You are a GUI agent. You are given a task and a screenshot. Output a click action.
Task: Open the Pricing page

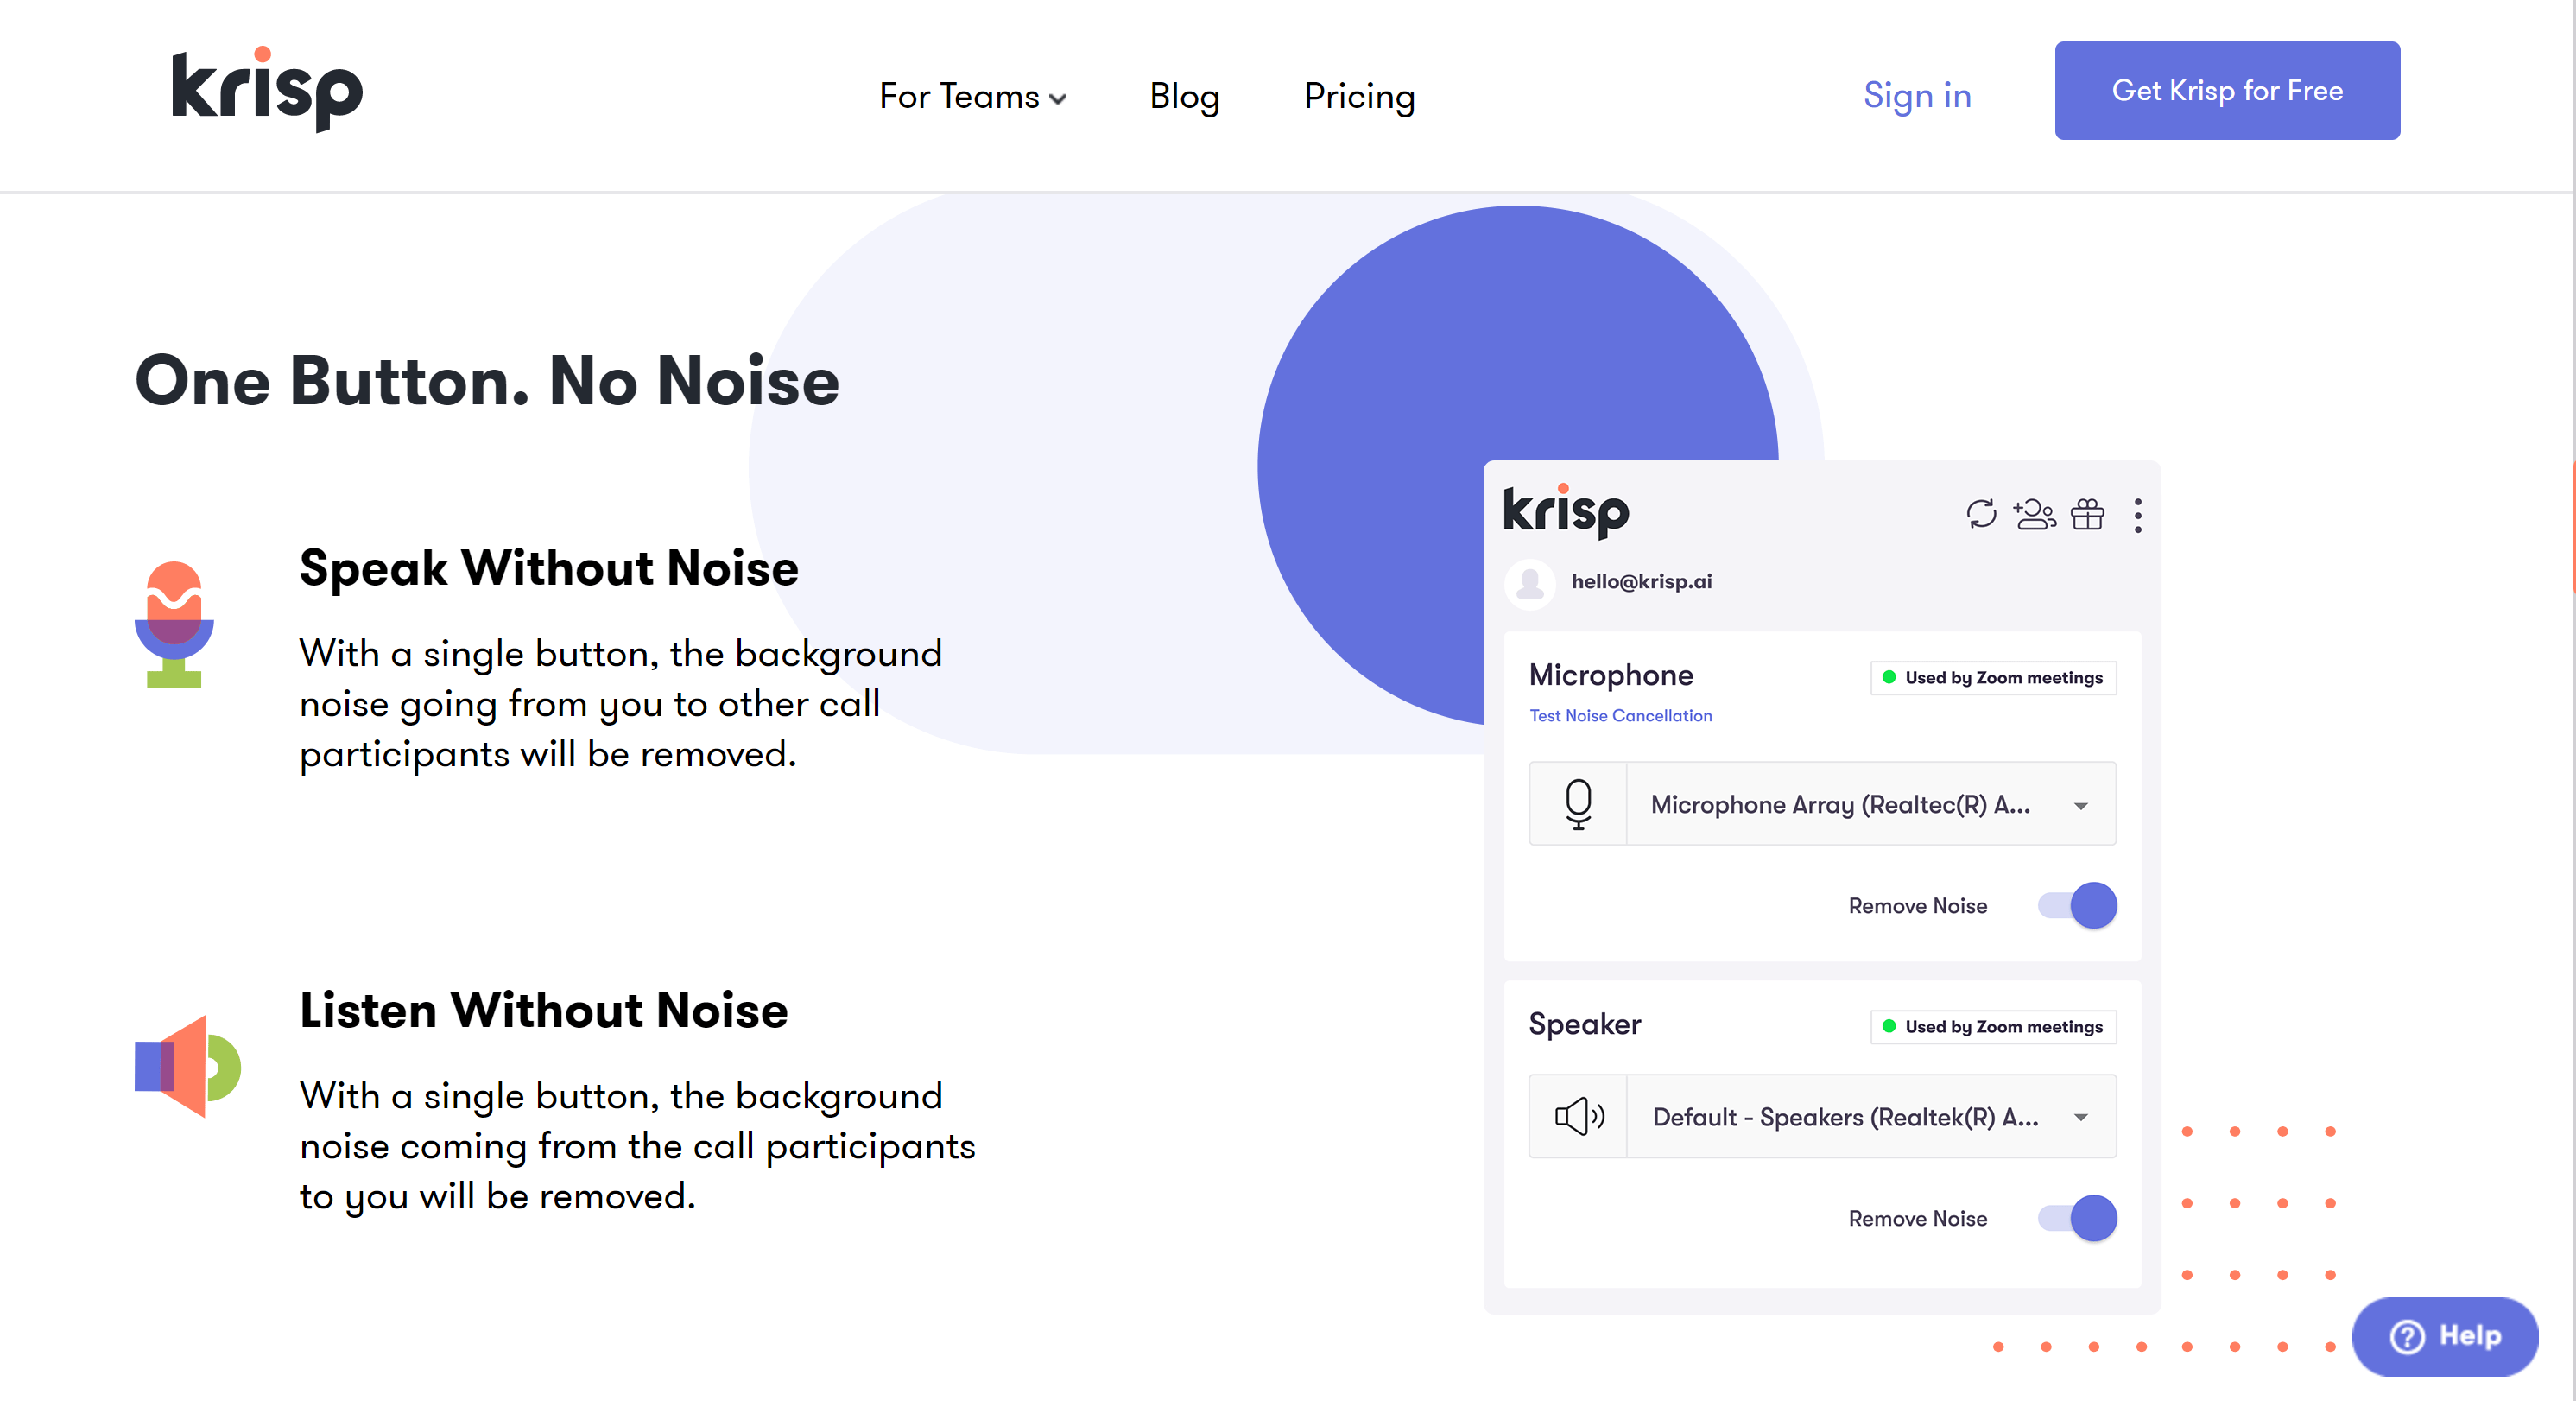click(1359, 97)
